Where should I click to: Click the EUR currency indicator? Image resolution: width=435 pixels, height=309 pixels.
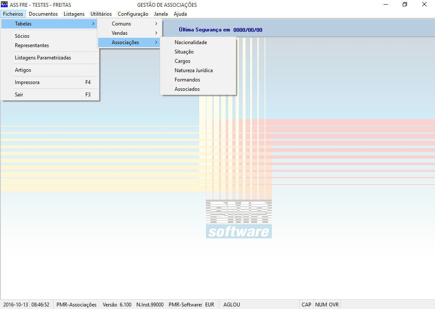pos(210,305)
